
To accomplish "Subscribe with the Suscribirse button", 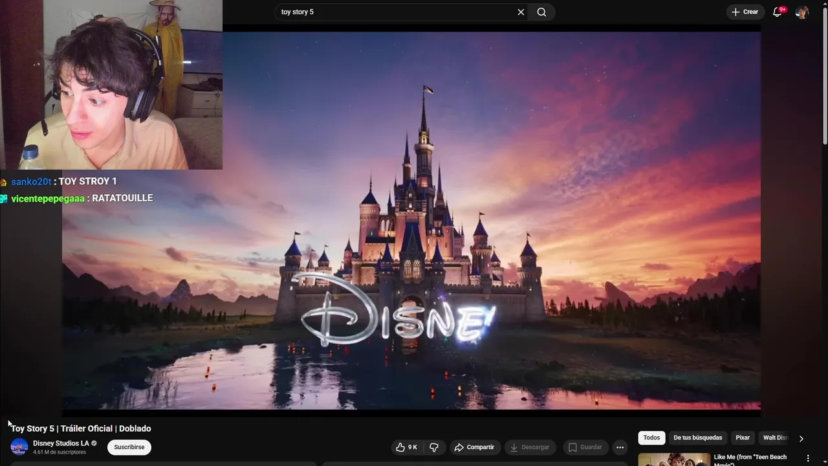I will pos(129,447).
